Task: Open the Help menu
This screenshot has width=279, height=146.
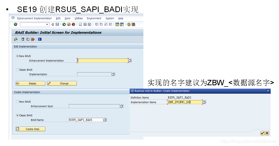Action: (x=121, y=18)
